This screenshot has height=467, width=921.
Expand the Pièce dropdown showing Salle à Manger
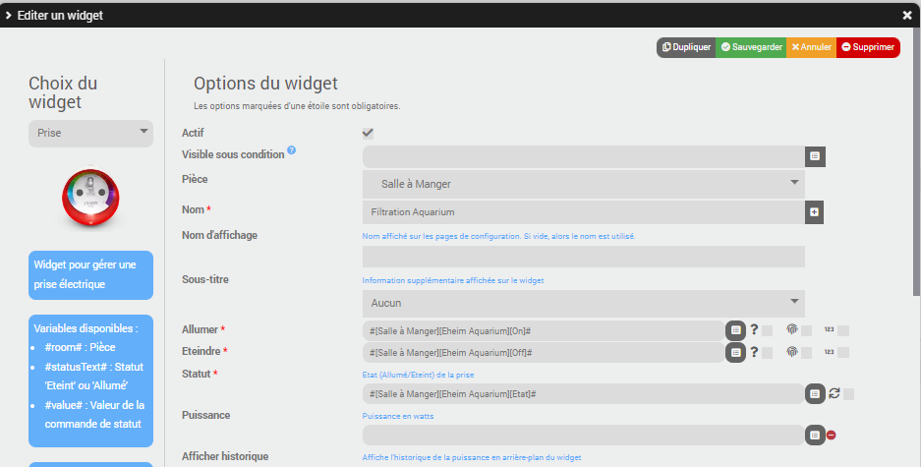[x=584, y=184]
